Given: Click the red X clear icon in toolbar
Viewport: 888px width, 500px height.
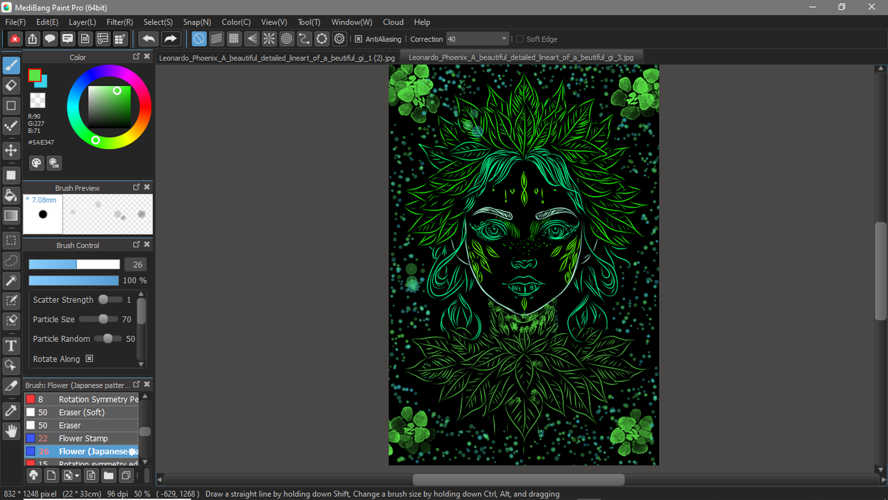Looking at the screenshot, I should (x=15, y=39).
